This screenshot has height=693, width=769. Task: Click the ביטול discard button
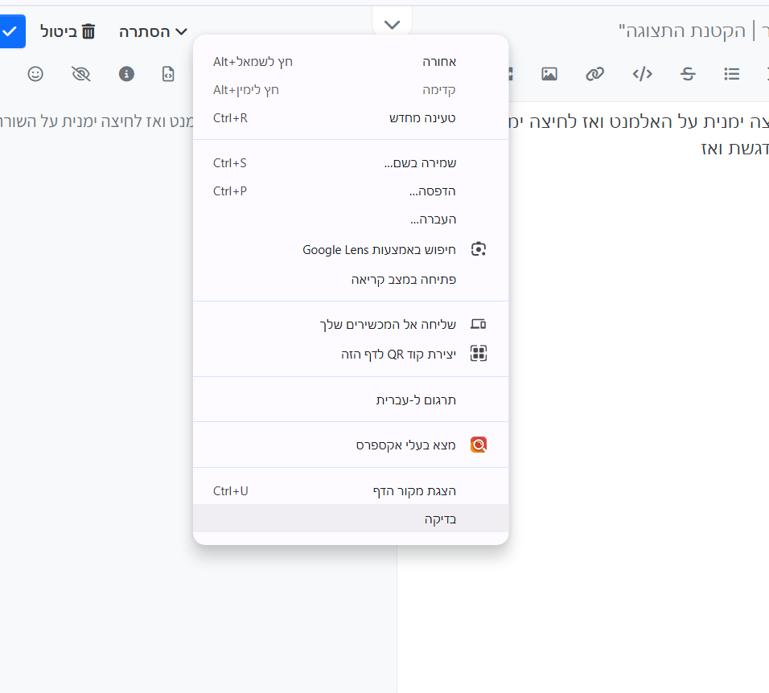68,31
